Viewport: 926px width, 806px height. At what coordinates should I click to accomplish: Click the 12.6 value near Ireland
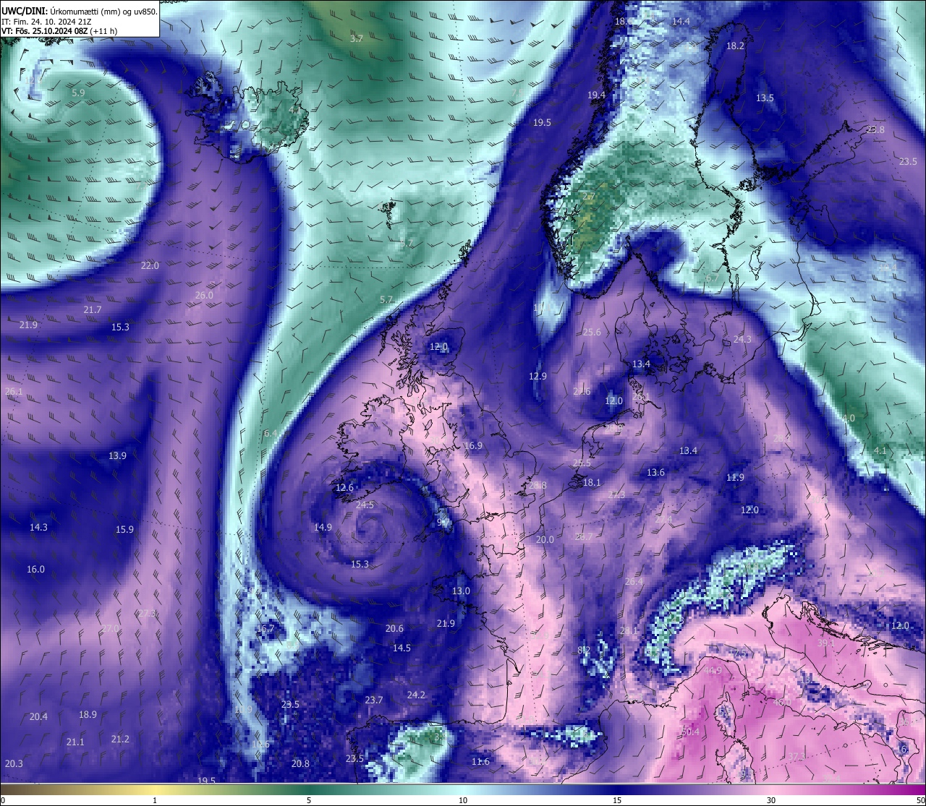[x=344, y=488]
